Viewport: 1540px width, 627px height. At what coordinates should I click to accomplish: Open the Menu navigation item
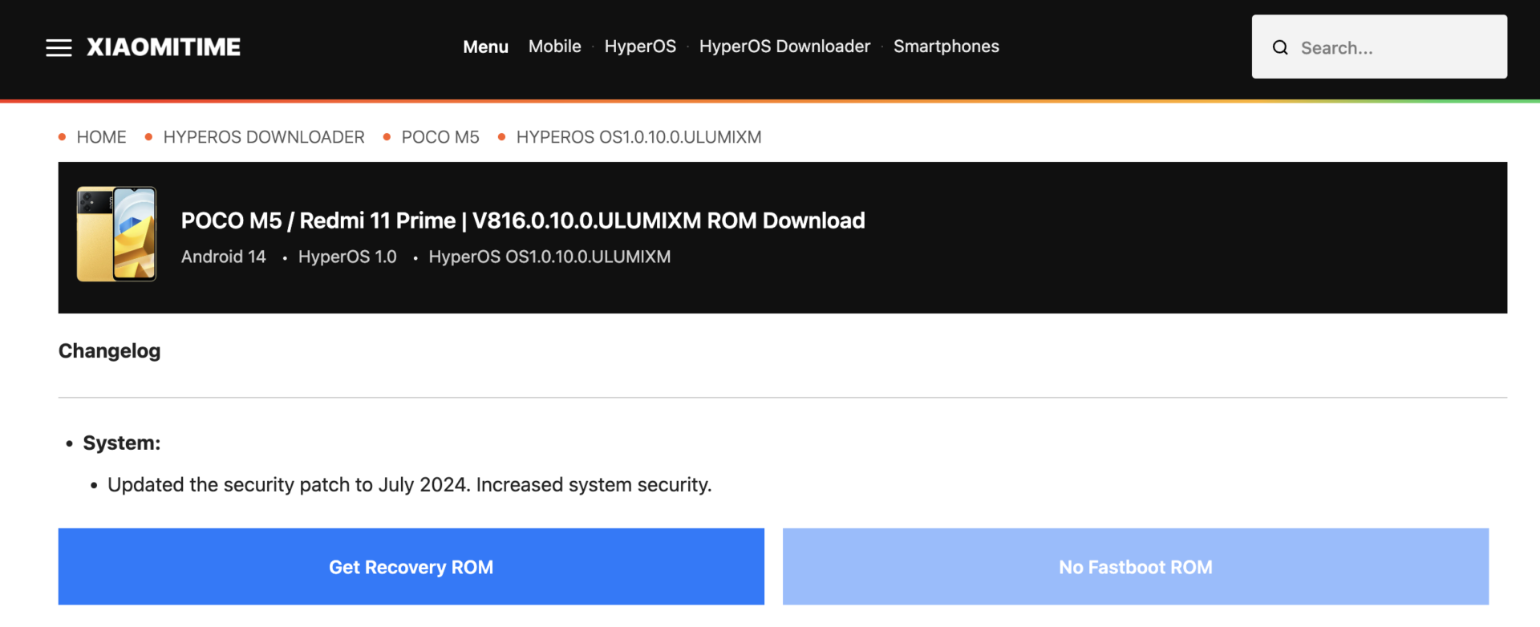point(485,47)
